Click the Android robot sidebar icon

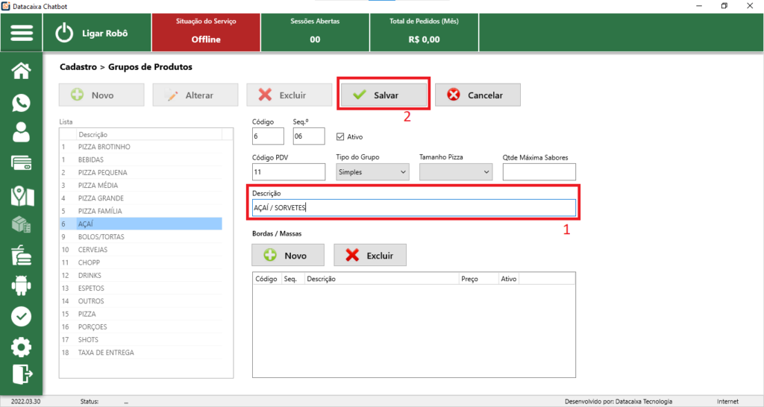(22, 285)
